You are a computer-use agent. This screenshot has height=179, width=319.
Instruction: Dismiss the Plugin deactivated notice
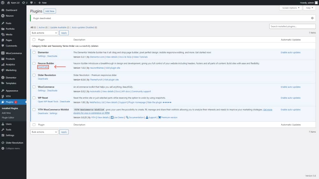click(312, 18)
